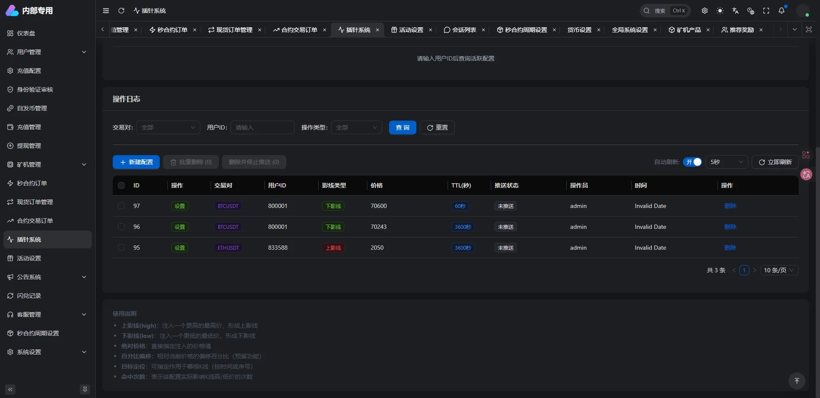Open the tab list dropdown chevron
This screenshot has height=398, width=820.
point(794,29)
